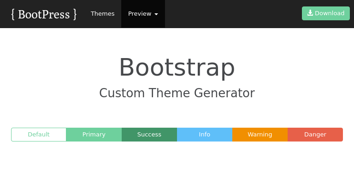Image resolution: width=354 pixels, height=177 pixels.
Task: Select the blue Info button
Action: [205, 135]
